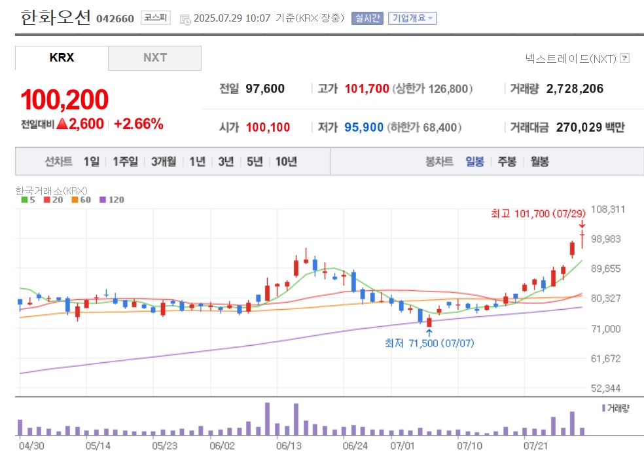This screenshot has width=644, height=465.
Task: Click the 실시간 real-time button
Action: [367, 18]
